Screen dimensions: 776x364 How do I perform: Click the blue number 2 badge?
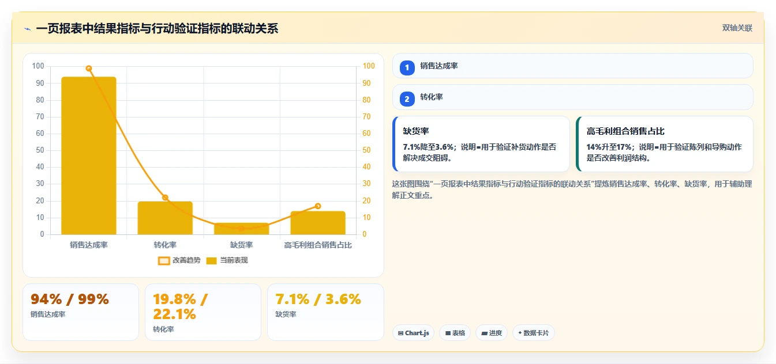tap(407, 99)
